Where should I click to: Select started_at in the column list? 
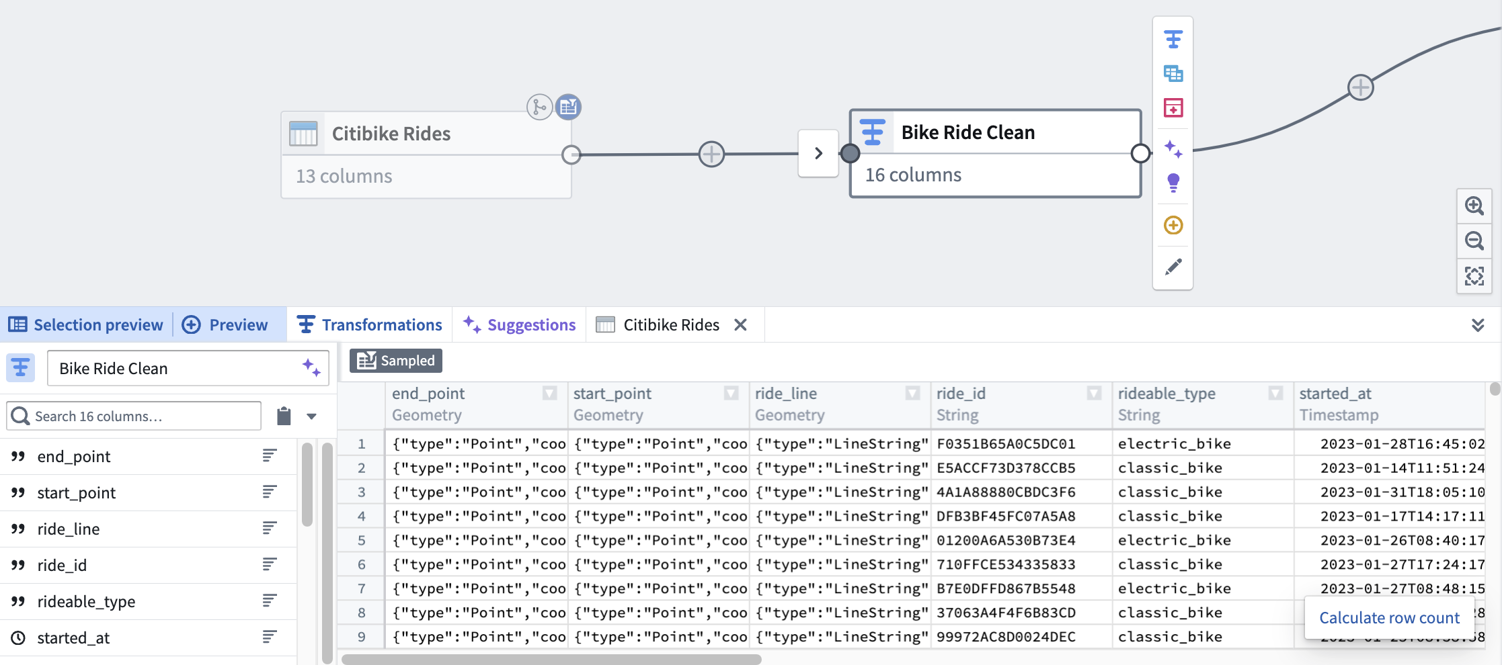pyautogui.click(x=148, y=637)
